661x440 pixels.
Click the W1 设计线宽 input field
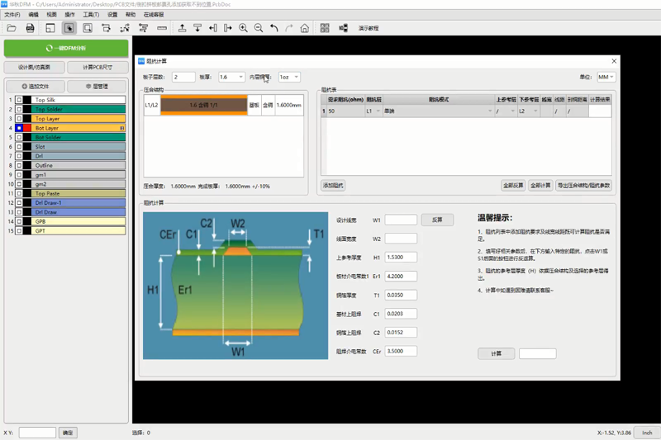tap(401, 220)
